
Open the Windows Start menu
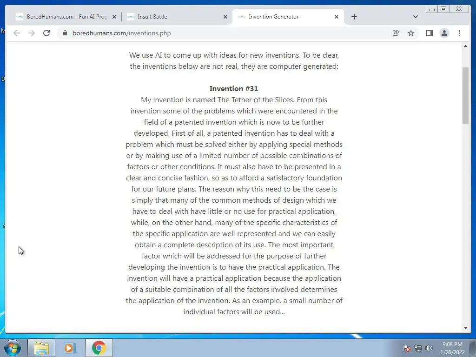point(13,348)
